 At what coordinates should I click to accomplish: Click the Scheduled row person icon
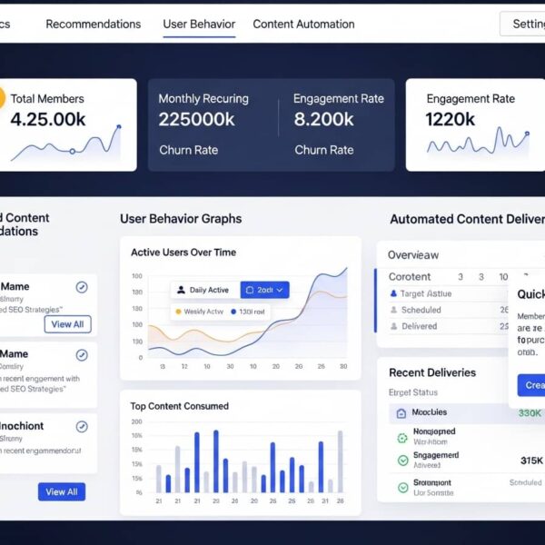click(x=394, y=310)
